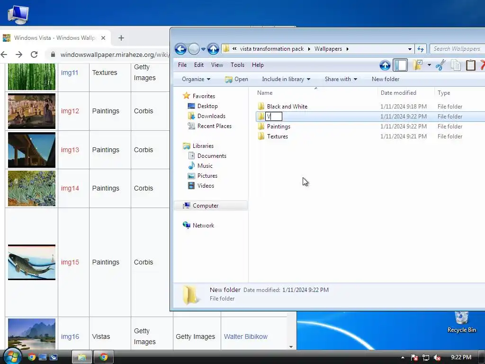Click the folder options toolbar icon

418,65
